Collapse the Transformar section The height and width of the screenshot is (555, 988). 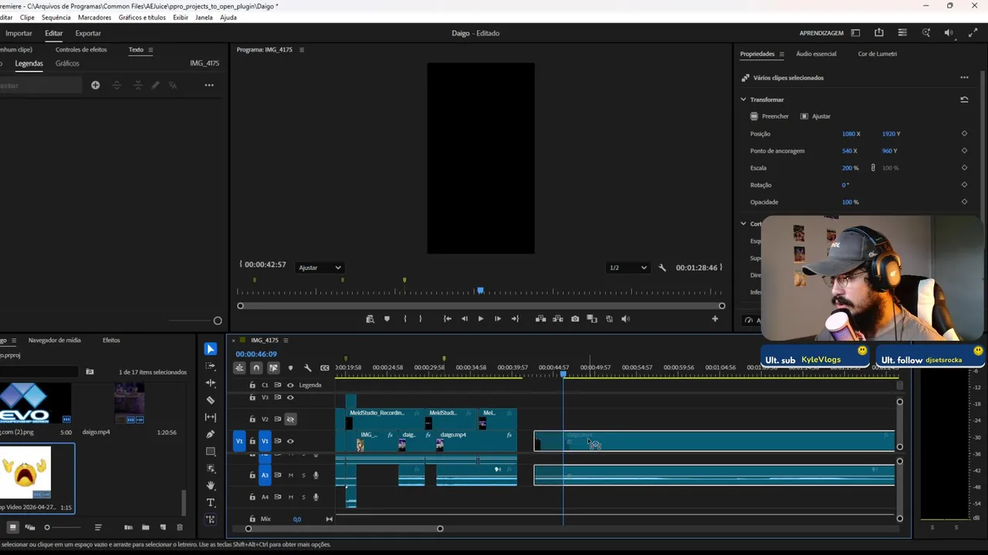[x=743, y=99]
